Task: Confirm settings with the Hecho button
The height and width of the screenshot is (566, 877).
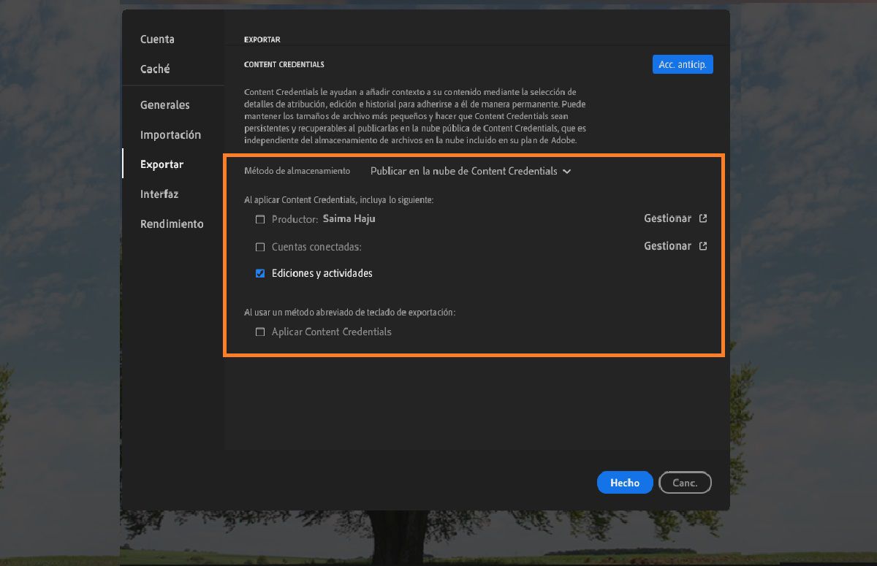Action: click(625, 482)
